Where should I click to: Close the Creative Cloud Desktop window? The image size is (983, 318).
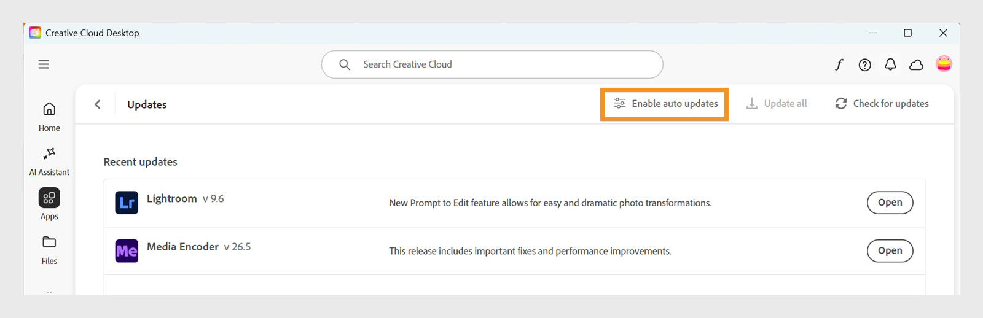[943, 33]
